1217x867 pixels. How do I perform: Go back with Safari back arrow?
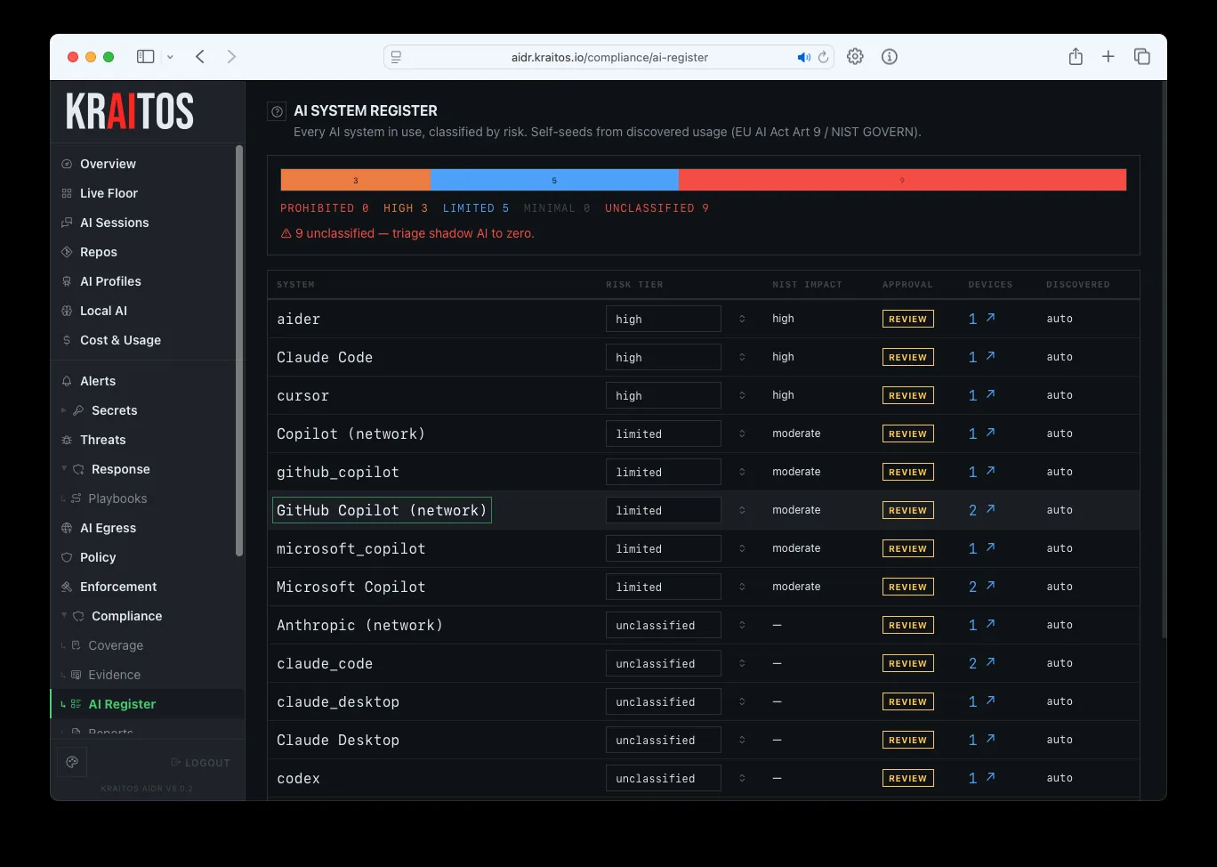[200, 56]
